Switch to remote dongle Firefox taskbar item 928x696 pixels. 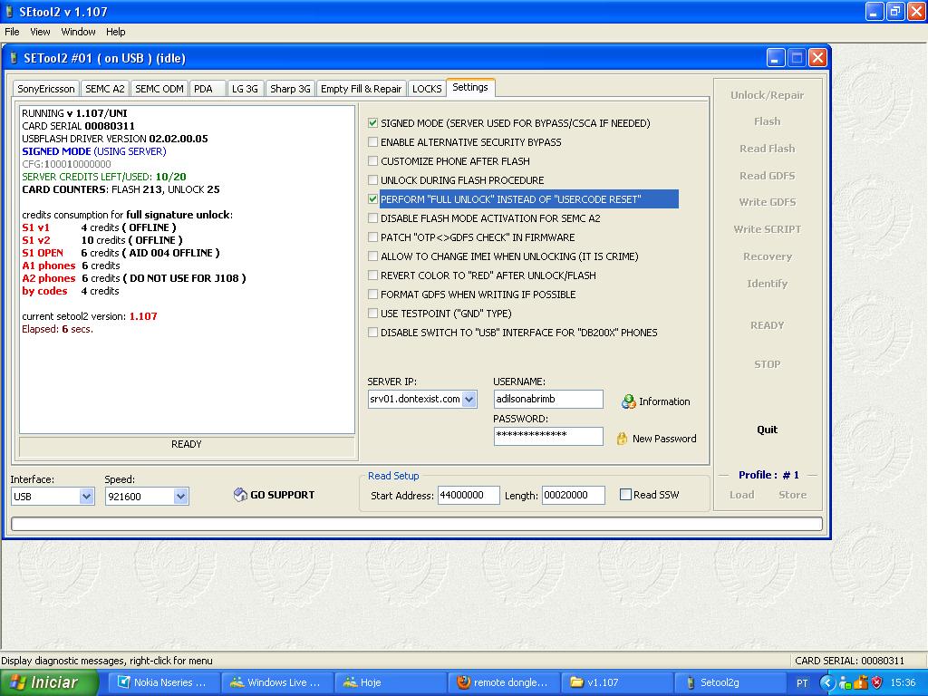click(x=504, y=682)
